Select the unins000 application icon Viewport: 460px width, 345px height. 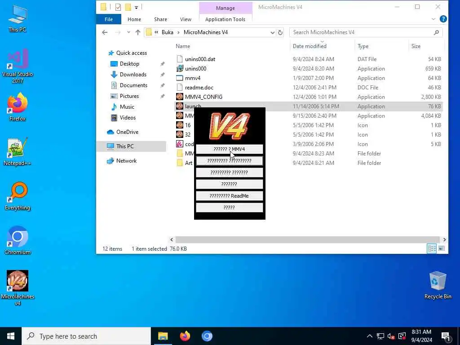click(x=180, y=69)
